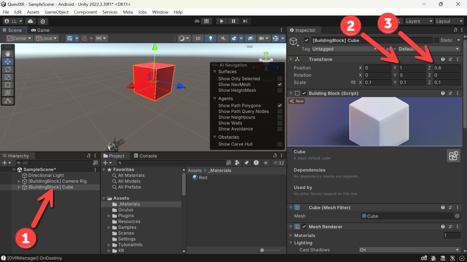The width and height of the screenshot is (467, 262).
Task: Click the Pause button
Action: 233,21
